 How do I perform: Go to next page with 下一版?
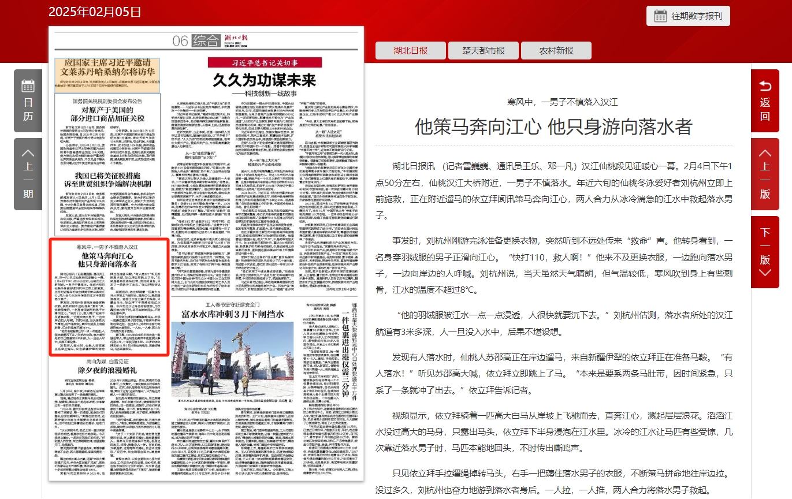(765, 252)
